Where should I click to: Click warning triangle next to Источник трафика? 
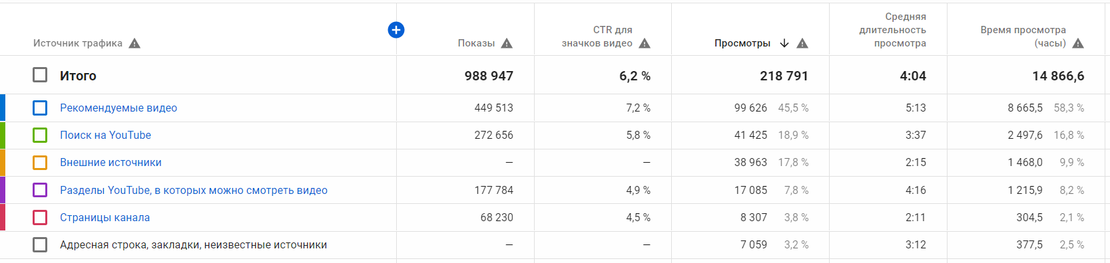click(135, 43)
